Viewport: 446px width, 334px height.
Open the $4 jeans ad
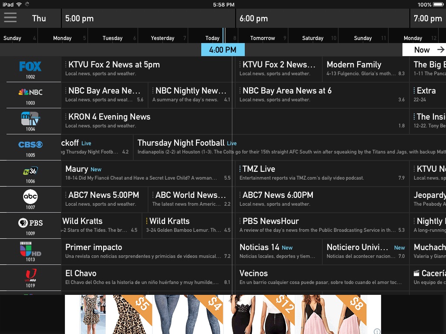(189, 314)
